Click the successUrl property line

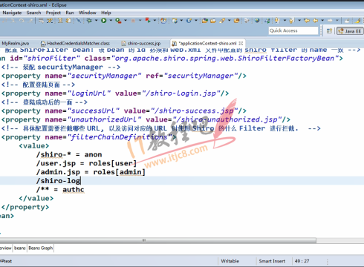[124, 111]
